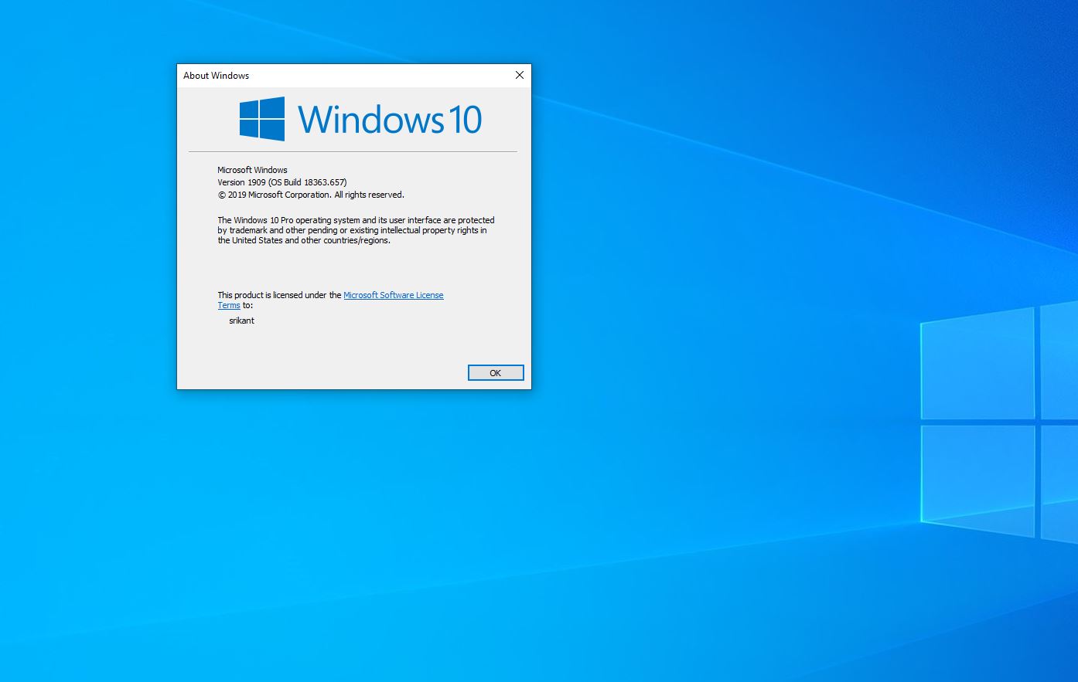
Task: Click the separator line under the Windows logo
Action: coord(353,151)
